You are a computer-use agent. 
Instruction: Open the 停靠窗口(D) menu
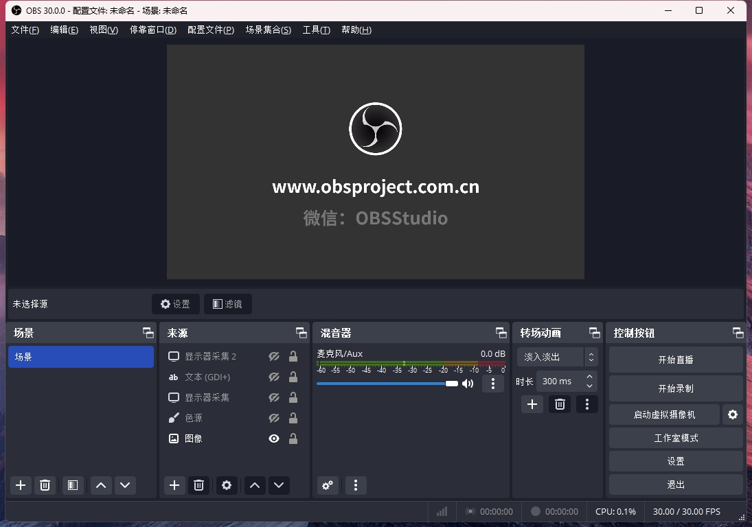[153, 30]
